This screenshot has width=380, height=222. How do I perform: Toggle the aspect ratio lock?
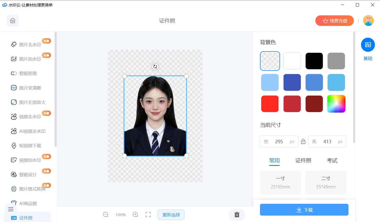point(303,142)
